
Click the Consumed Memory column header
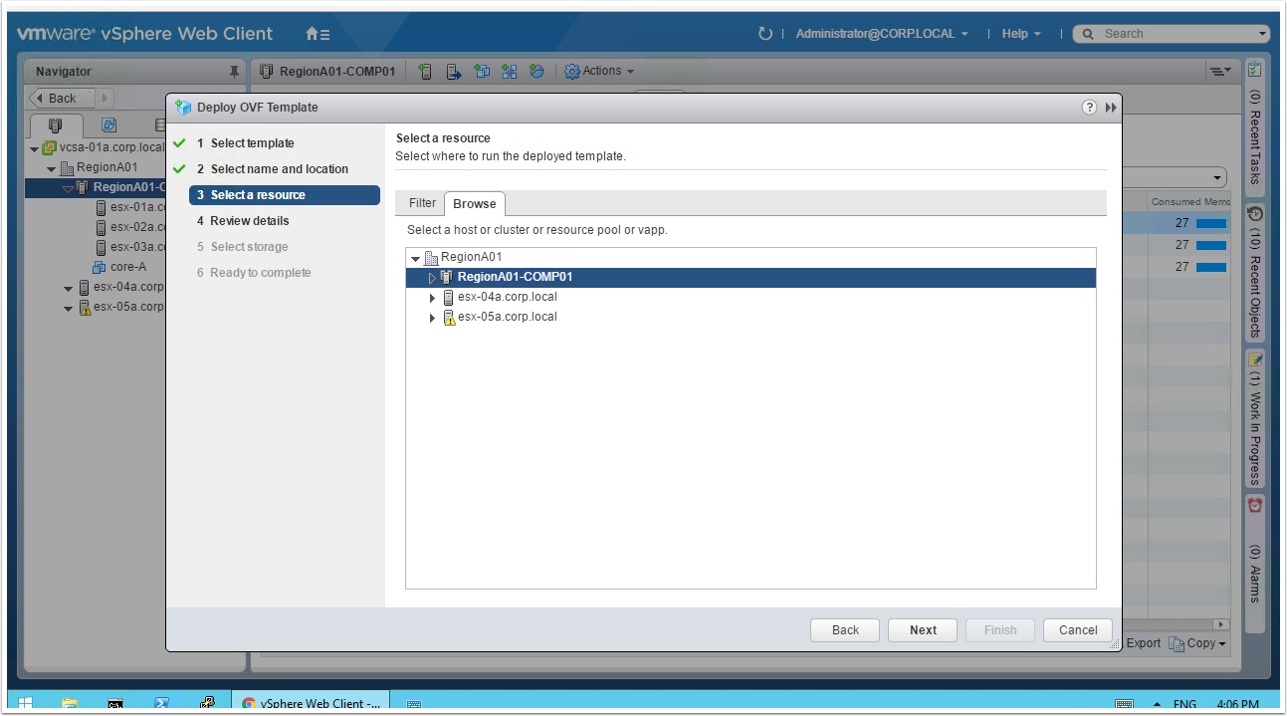[1189, 201]
